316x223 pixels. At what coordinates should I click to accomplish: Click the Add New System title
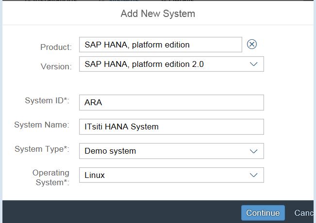click(x=158, y=14)
